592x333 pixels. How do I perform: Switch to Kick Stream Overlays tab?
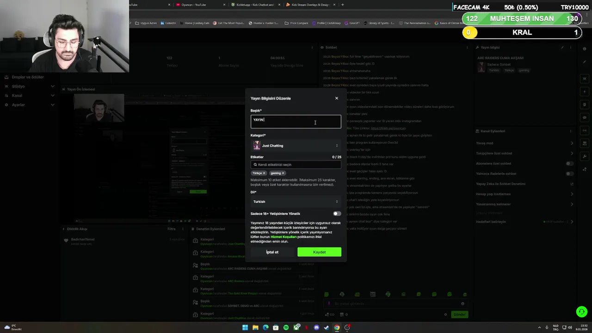point(310,5)
